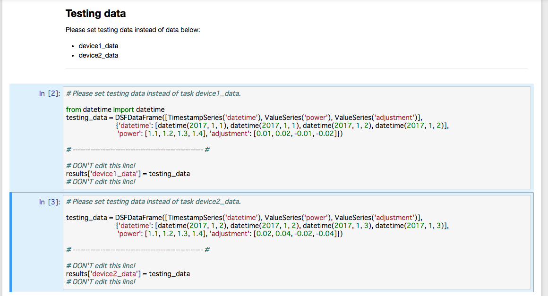Click the blue selection bar of cell In [3]
This screenshot has width=548, height=296.
[x=11, y=242]
